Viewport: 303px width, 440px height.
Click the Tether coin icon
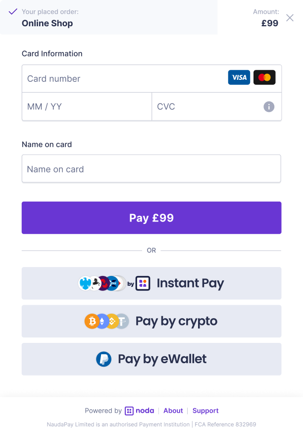(122, 321)
